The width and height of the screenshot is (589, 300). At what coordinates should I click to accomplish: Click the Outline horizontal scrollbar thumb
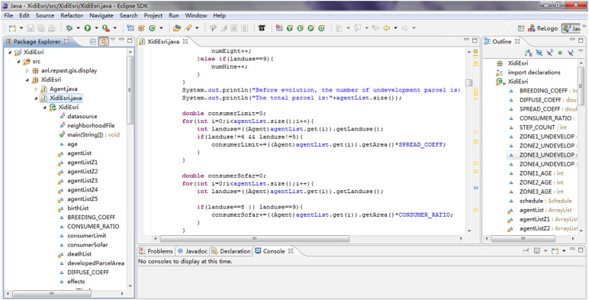[x=523, y=239]
